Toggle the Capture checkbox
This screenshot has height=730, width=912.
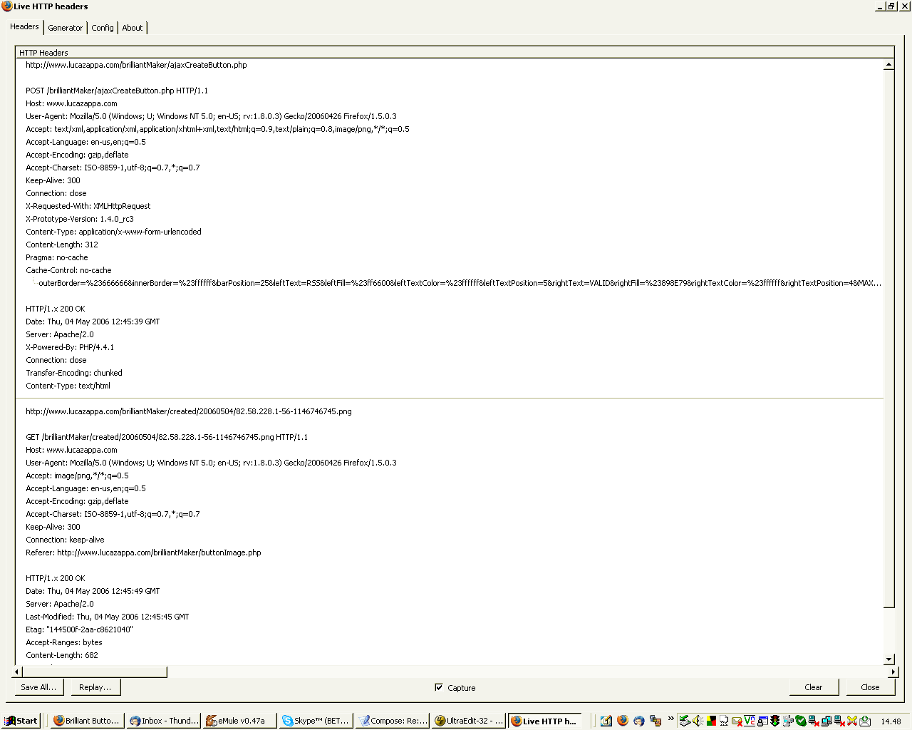click(439, 687)
